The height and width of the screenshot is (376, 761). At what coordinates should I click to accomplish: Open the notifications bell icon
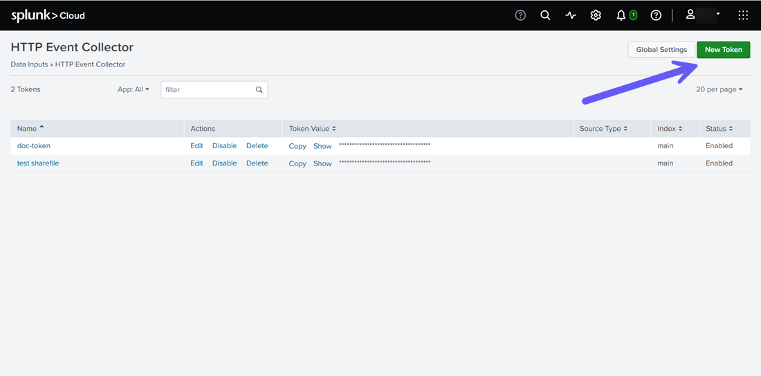(x=621, y=15)
